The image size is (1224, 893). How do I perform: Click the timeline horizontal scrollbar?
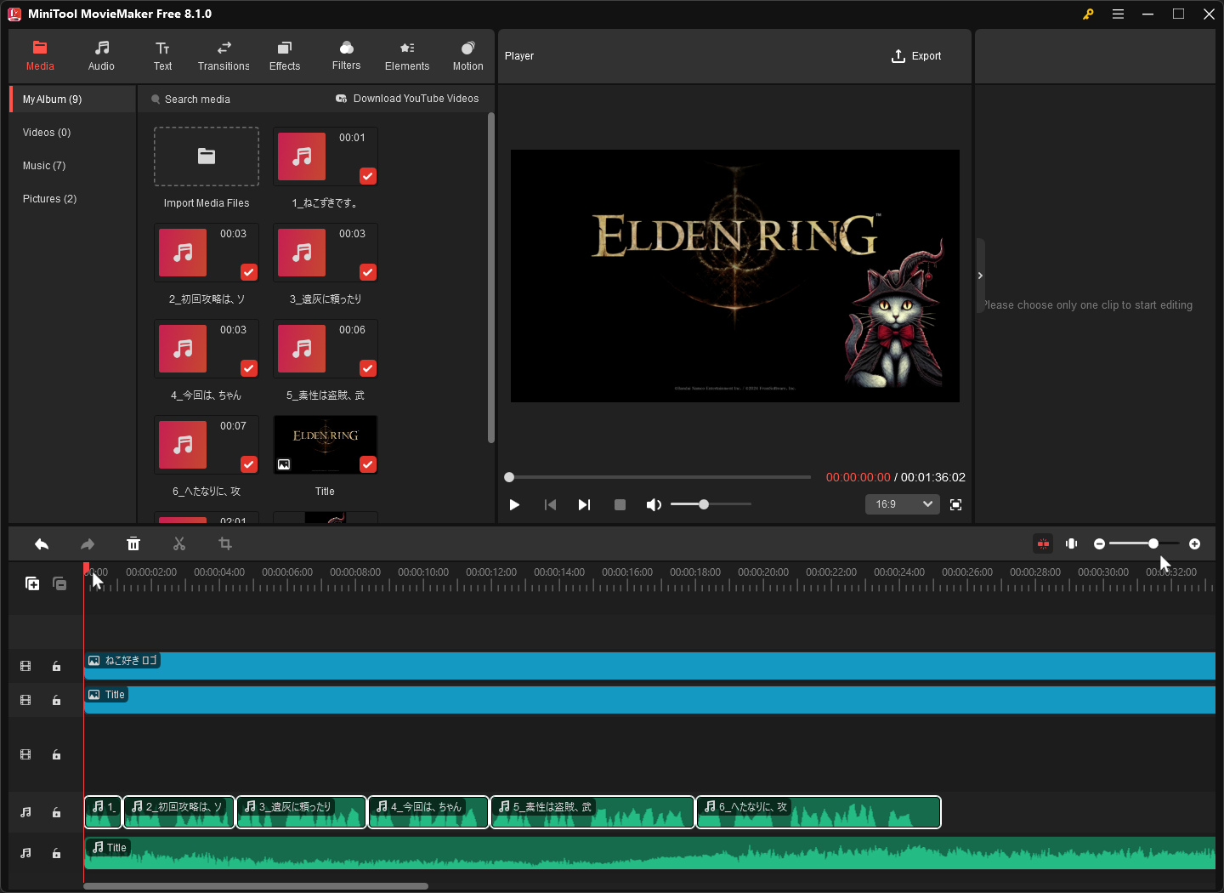(x=256, y=886)
